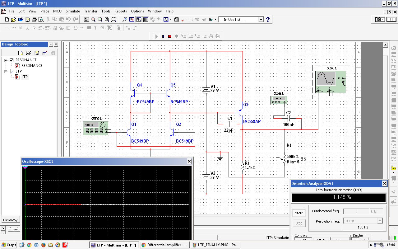Screen dimensions: 398x249
Task: Open the MCU menu
Action: point(57,11)
